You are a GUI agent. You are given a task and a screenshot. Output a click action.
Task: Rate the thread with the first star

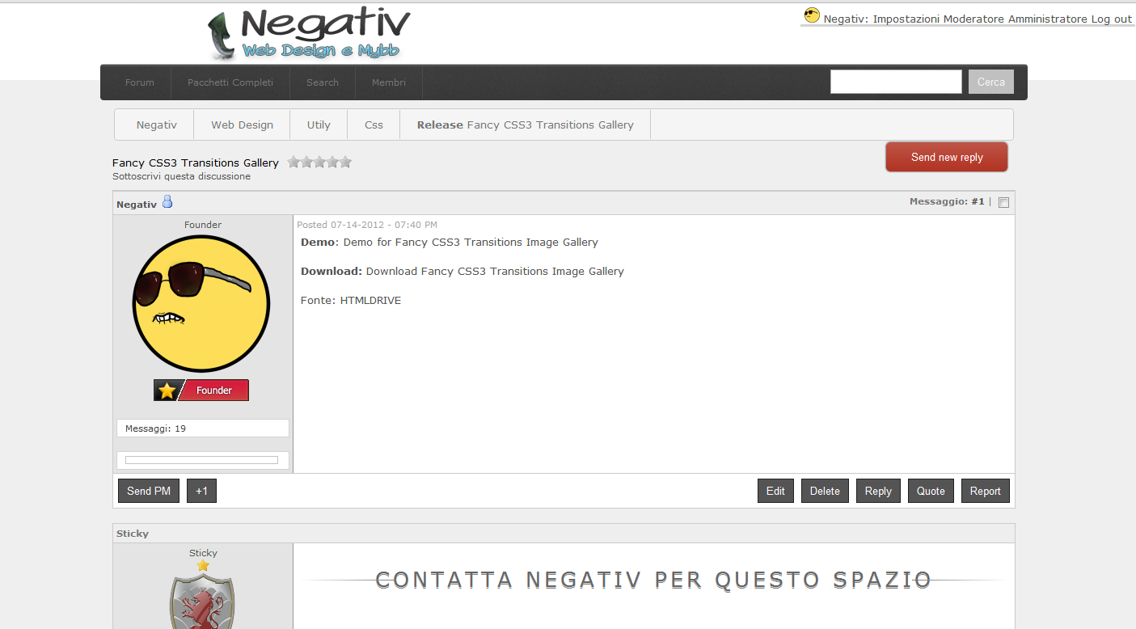click(294, 162)
